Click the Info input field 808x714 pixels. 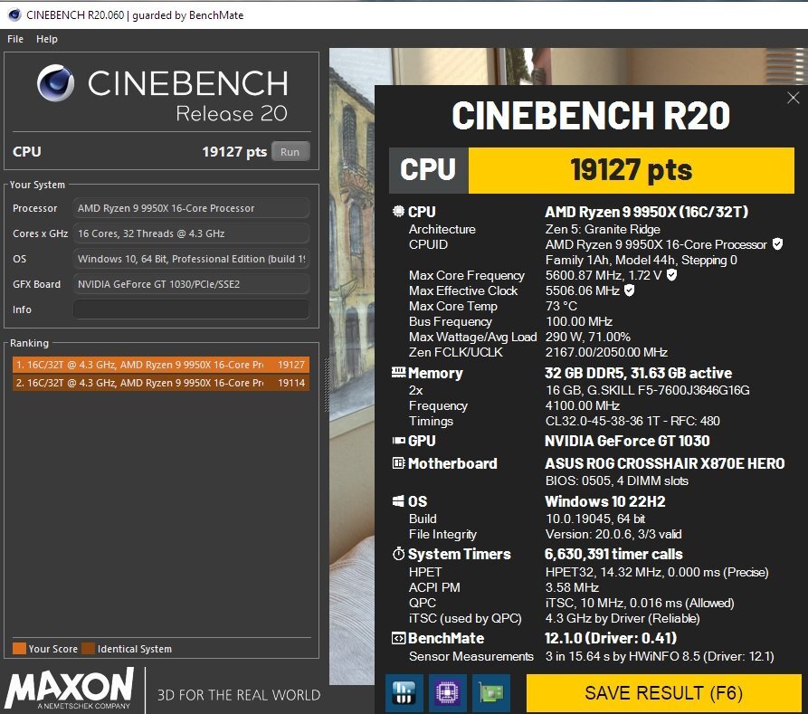coord(191,309)
